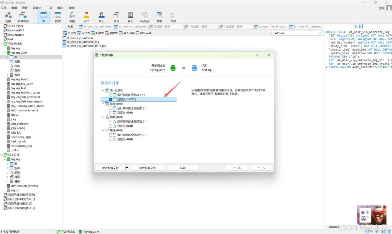Open the 文件 (File) menu
392x234 pixels.
tap(4, 8)
